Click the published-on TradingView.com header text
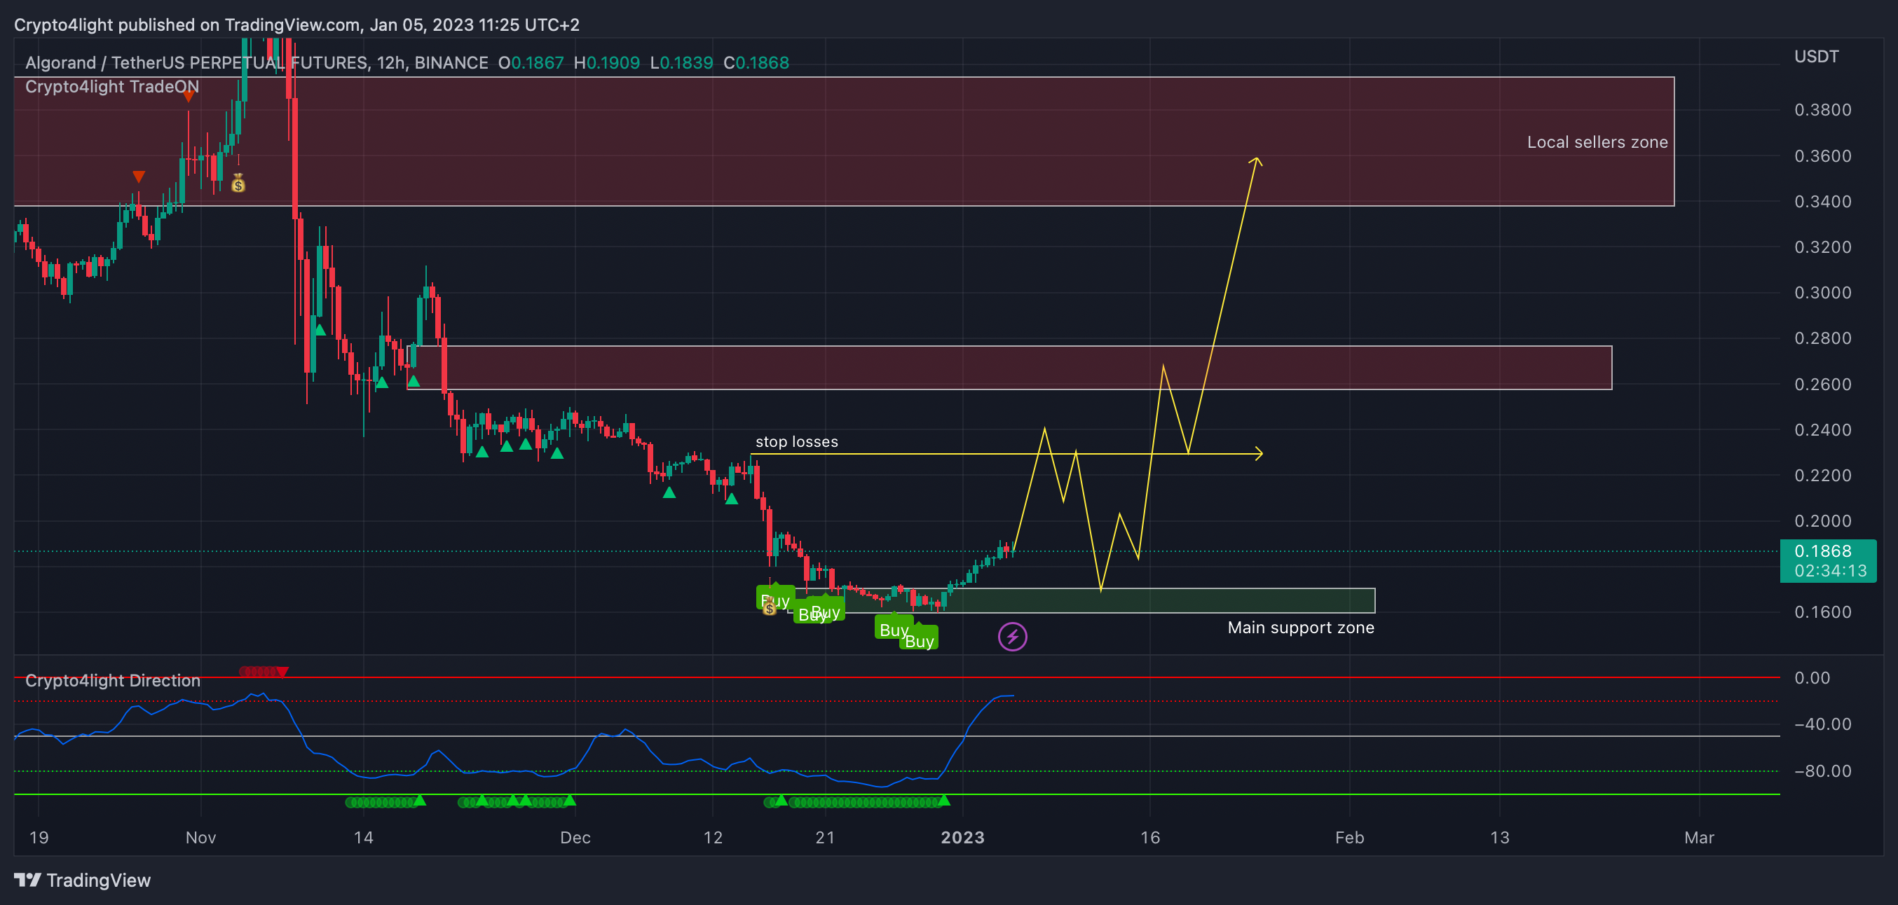The width and height of the screenshot is (1898, 905). (x=297, y=25)
